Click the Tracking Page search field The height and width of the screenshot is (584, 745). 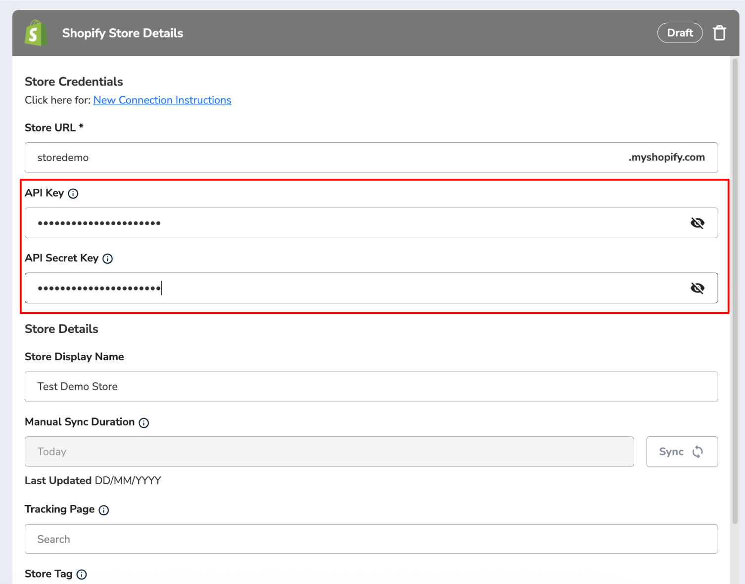tap(371, 539)
